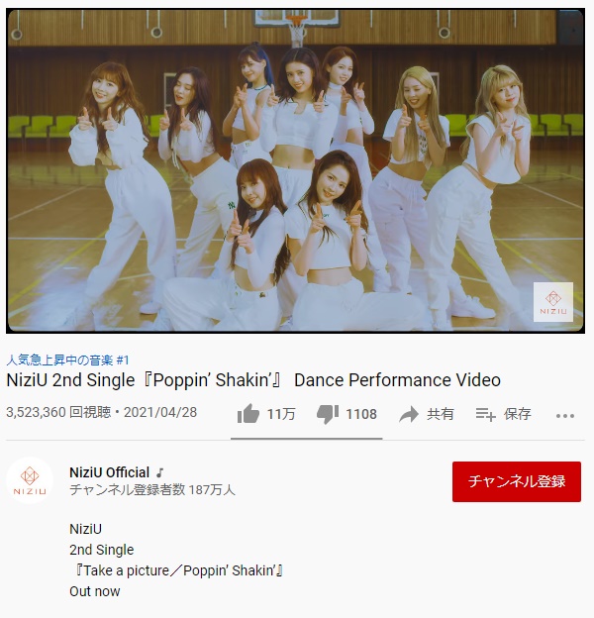Click the NiziU watermark logo in video
The image size is (594, 618).
coord(553,302)
